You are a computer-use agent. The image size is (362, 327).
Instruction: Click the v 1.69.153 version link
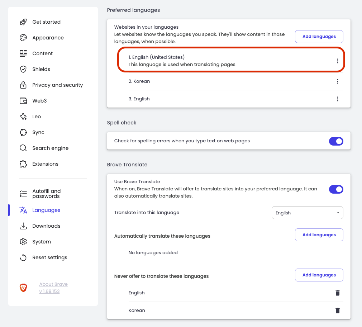coord(49,292)
